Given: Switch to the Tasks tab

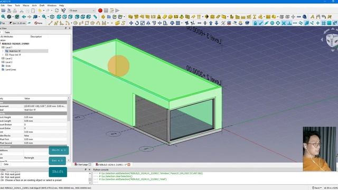Looking at the screenshot, I should (x=7, y=32).
